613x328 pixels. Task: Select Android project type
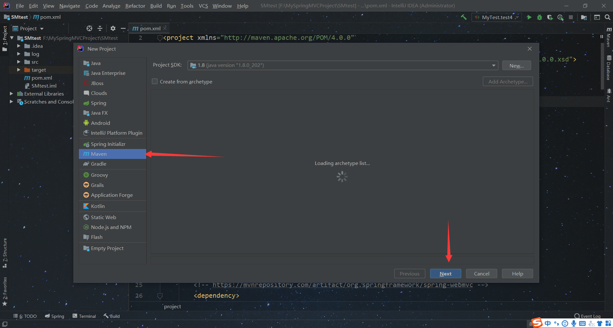(112, 123)
